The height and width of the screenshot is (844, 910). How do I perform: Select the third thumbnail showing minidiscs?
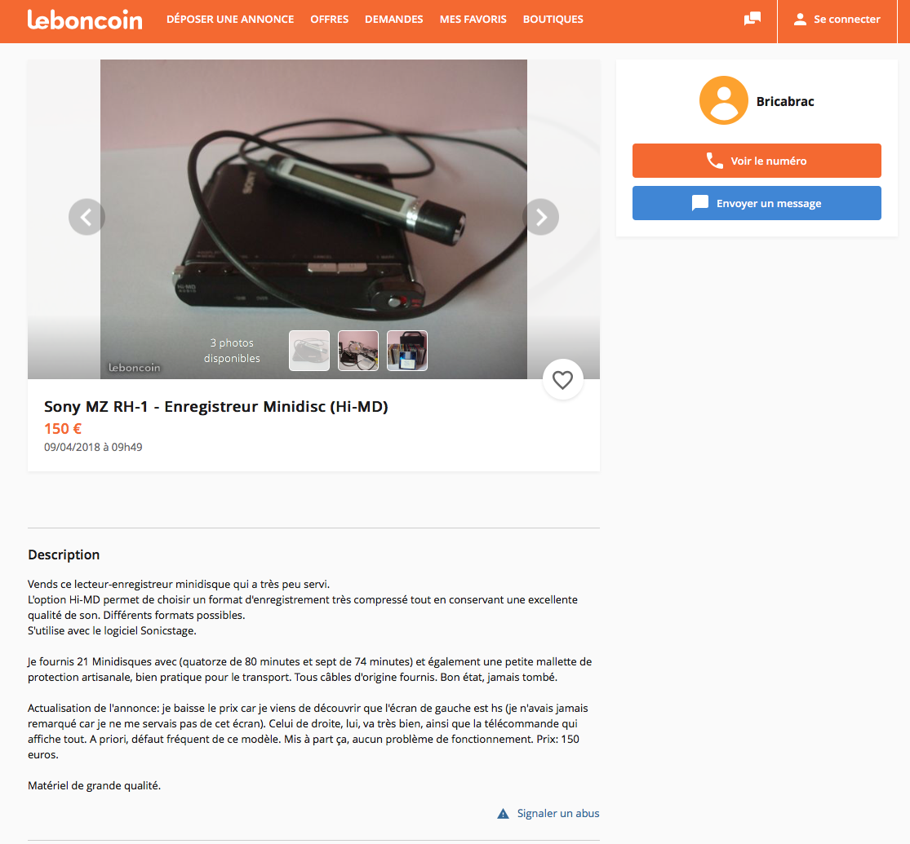coord(406,351)
